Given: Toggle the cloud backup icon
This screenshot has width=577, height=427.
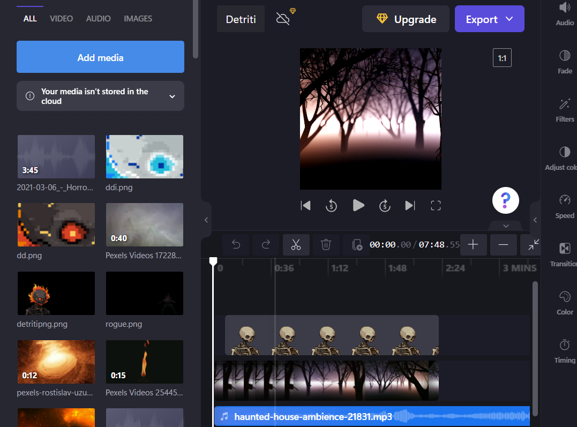Looking at the screenshot, I should (283, 19).
